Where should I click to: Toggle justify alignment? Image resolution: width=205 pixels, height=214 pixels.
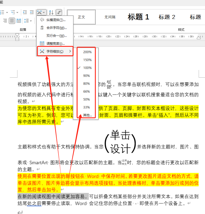click(x=12, y=21)
